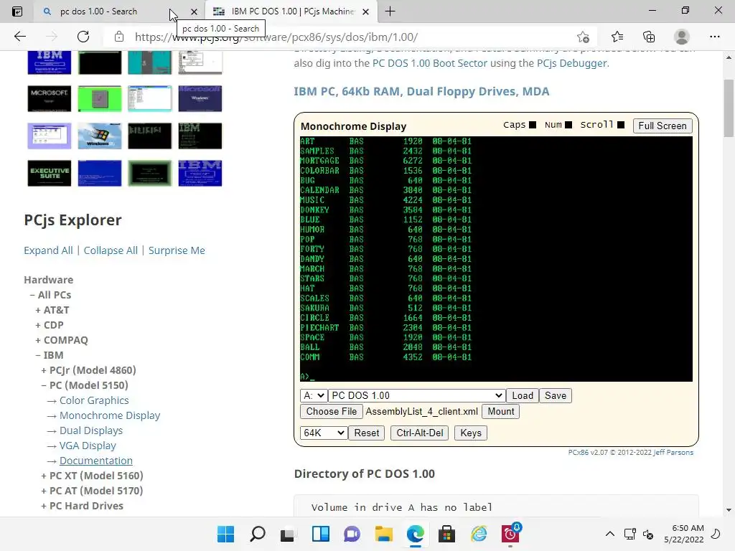Open Dual Displays link
Image resolution: width=735 pixels, height=551 pixels.
tap(91, 430)
